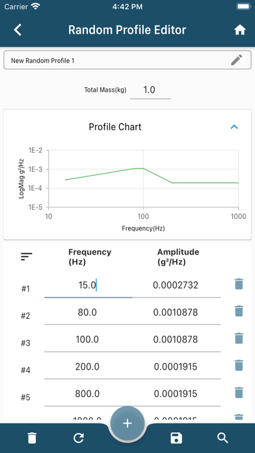Remove row #4 using trash icon

click(x=239, y=366)
